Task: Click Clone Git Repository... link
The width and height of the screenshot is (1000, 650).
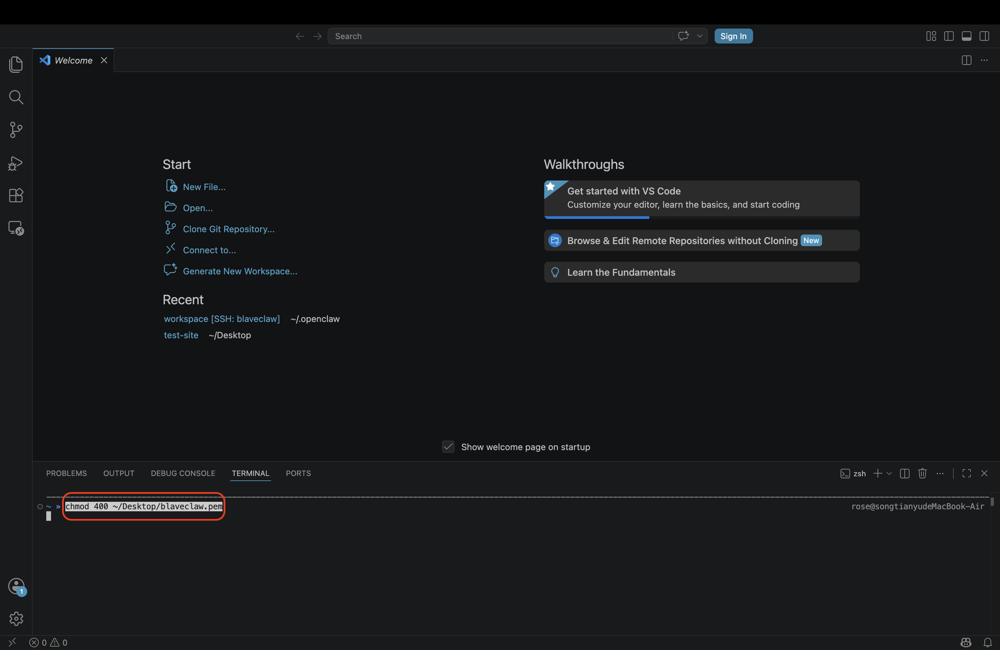Action: pyautogui.click(x=229, y=229)
